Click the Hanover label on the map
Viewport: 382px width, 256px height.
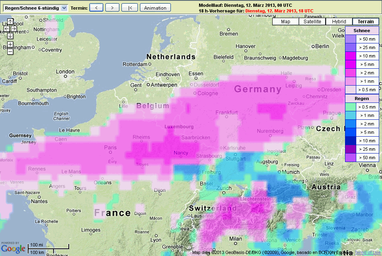click(x=245, y=46)
